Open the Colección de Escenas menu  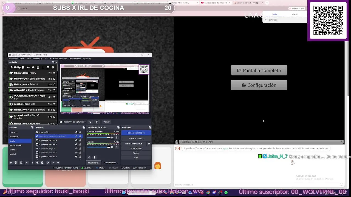[x=59, y=59]
